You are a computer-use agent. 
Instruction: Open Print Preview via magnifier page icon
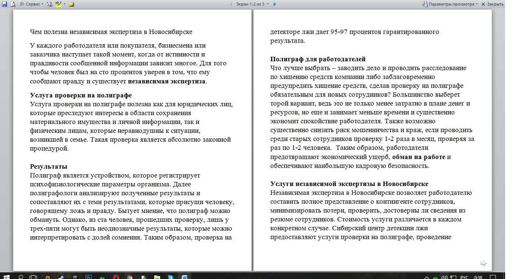click(x=13, y=4)
